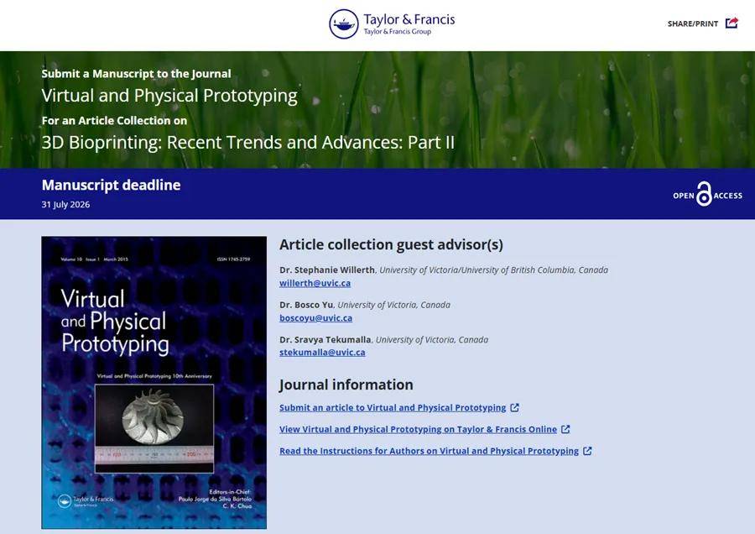The image size is (755, 534).
Task: Click the turbine photo on the journal cover
Action: click(154, 425)
